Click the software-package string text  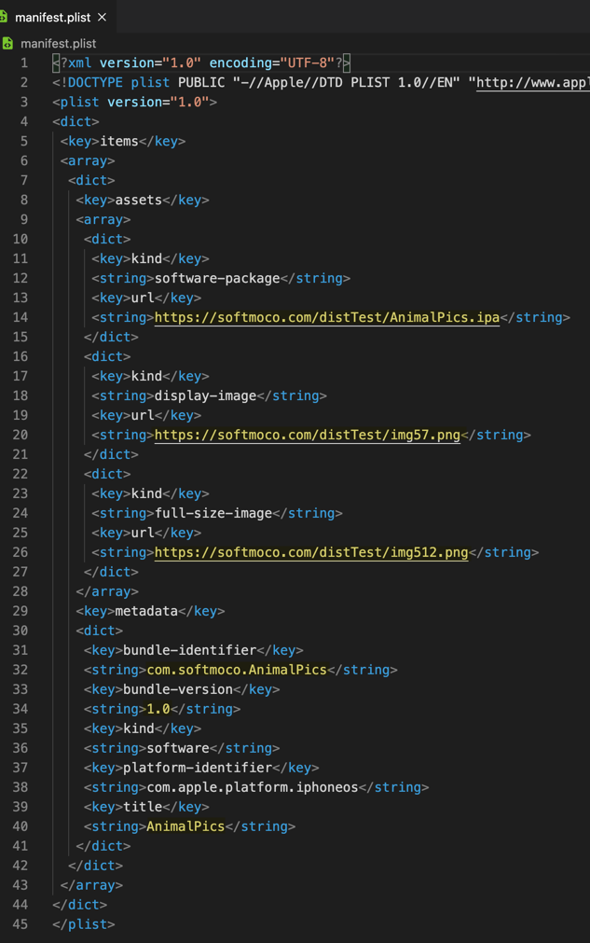[x=217, y=278]
